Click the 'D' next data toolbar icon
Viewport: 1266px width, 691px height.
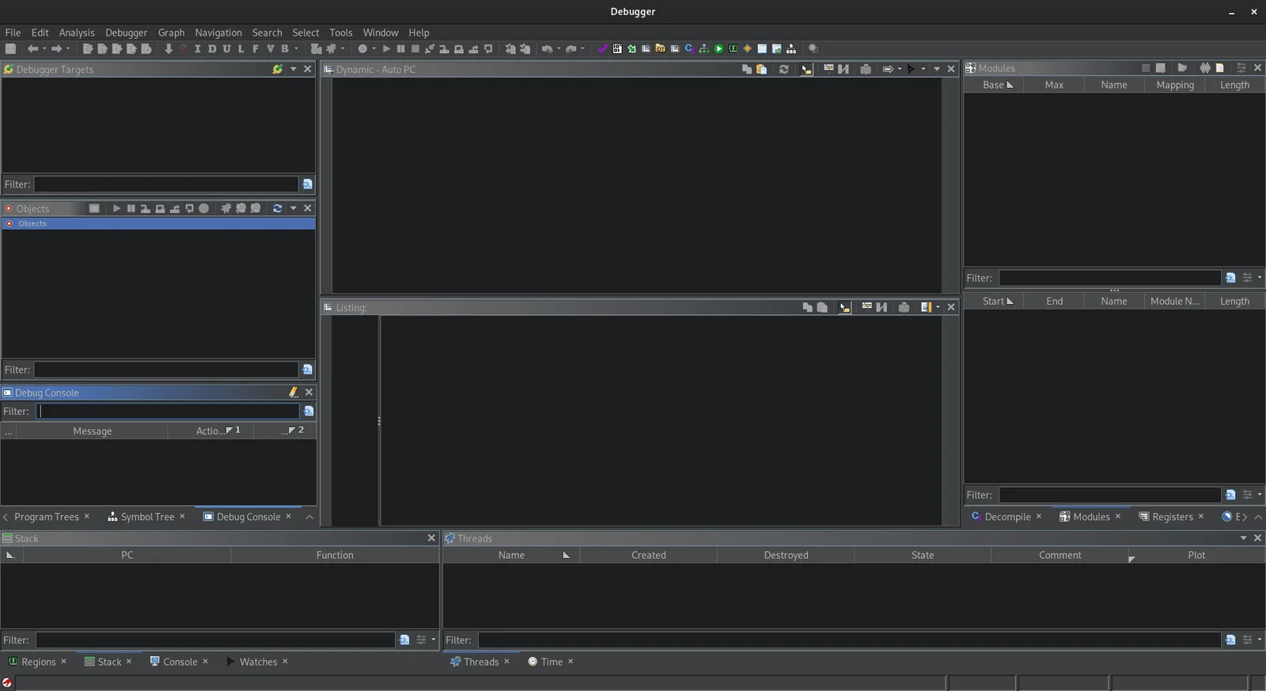212,48
